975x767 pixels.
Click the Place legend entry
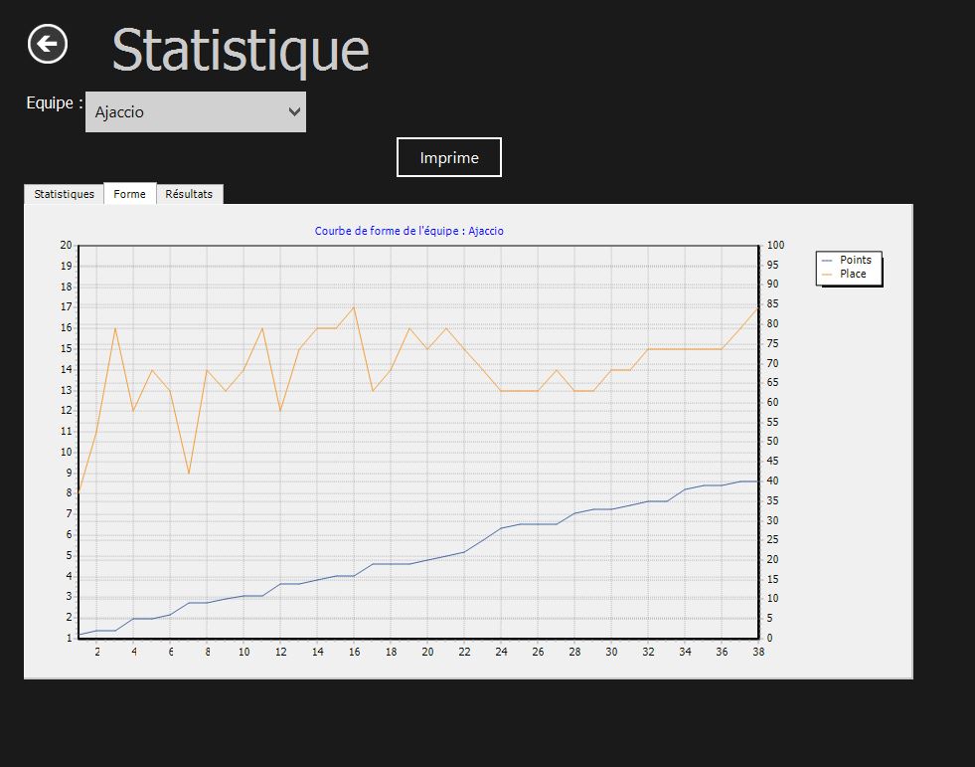[x=853, y=274]
